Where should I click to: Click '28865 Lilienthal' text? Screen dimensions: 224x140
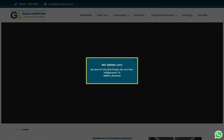112,76
